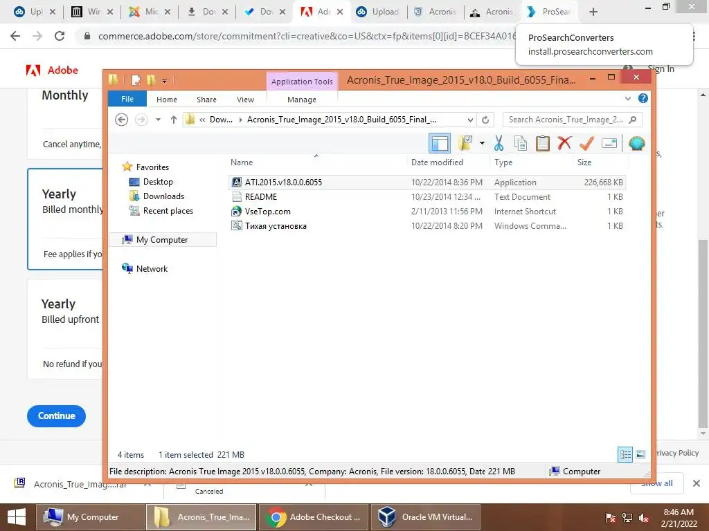Screen dimensions: 709x531
Task: Select Desktop in navigation pane
Action: 151,182
